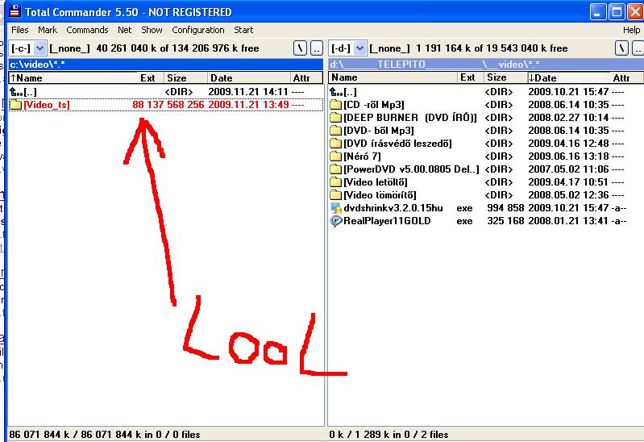This screenshot has height=442, width=644.
Task: Click date 2008.02.27 10:14 in right panel
Action: click(568, 118)
